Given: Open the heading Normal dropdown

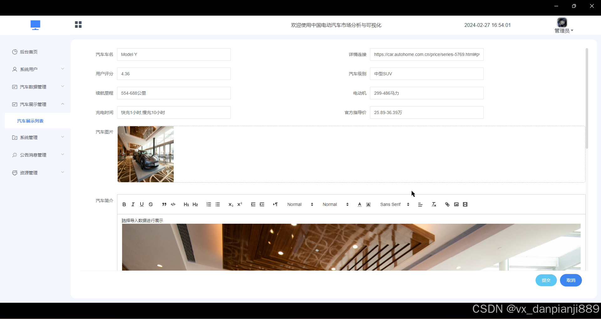Looking at the screenshot, I should point(336,204).
